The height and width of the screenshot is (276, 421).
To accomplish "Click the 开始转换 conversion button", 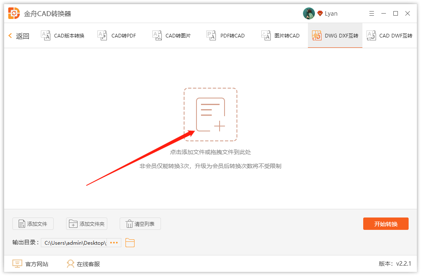I will (386, 224).
